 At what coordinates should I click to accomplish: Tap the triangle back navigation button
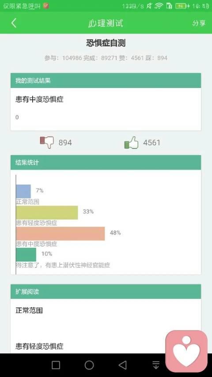[123, 365]
